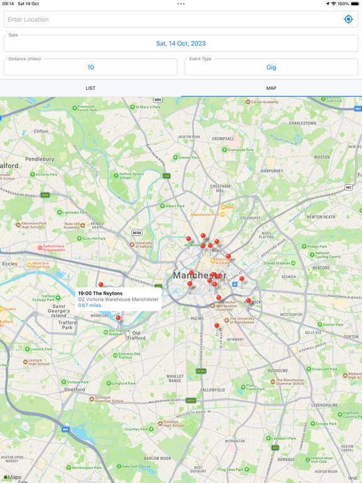Tap the Longford Park icon
This screenshot has height=483, width=362.
tap(108, 384)
